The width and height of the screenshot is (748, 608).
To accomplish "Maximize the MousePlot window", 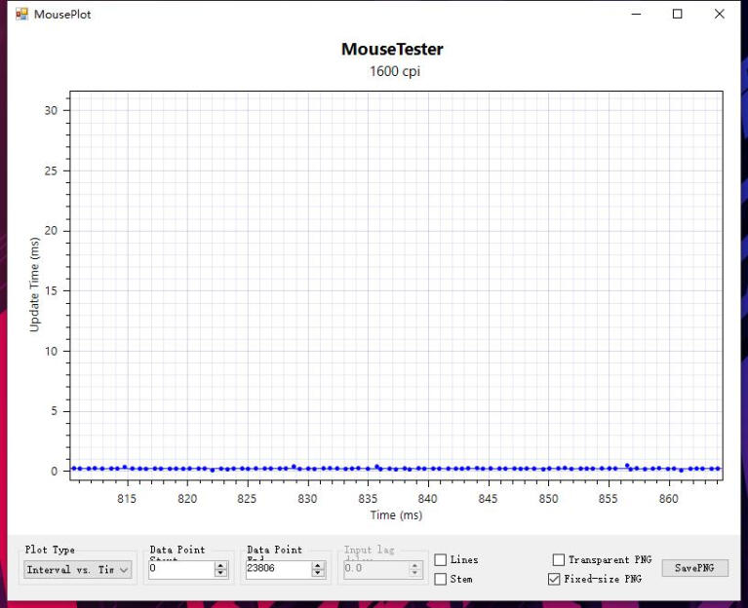I will click(x=678, y=15).
